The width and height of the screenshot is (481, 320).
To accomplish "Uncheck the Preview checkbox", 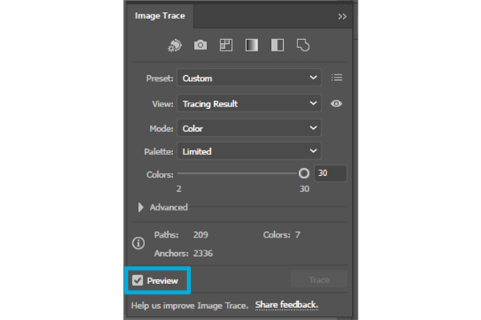I will coord(139,281).
